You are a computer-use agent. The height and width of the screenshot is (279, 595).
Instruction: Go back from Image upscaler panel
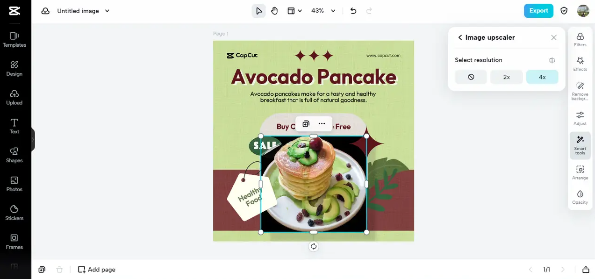pos(460,37)
